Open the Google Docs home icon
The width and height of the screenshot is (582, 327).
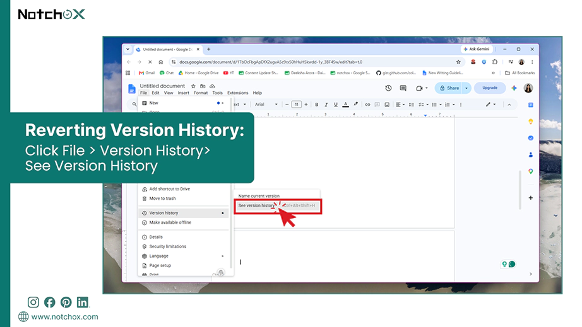click(x=132, y=89)
